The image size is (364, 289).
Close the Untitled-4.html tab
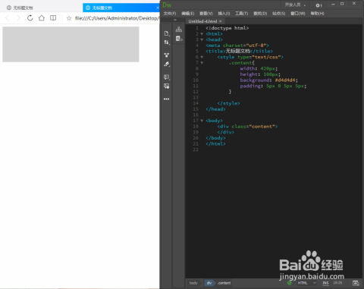[x=221, y=21]
